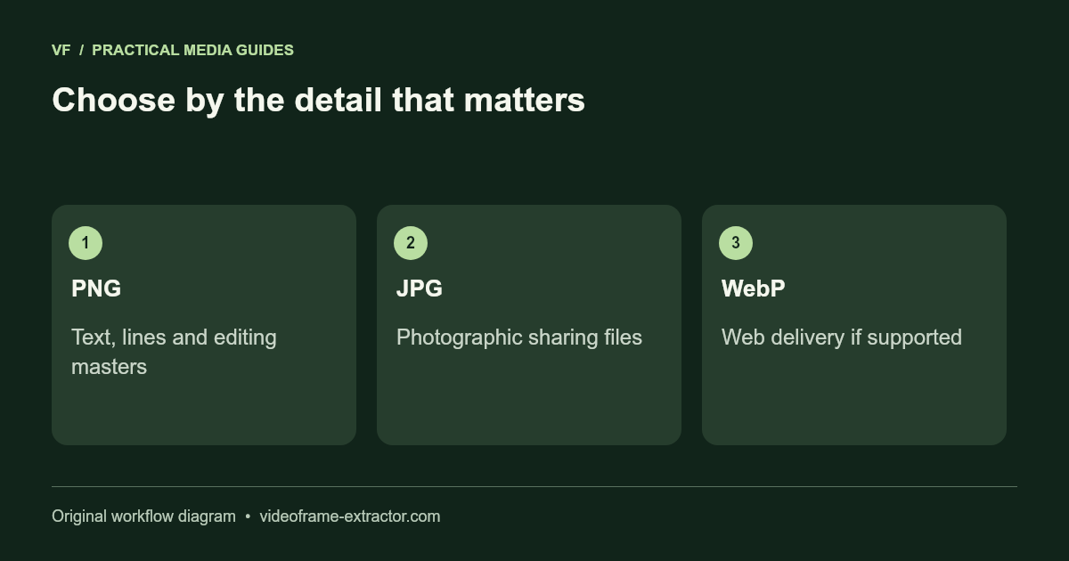1069x561 pixels.
Task: Click the VF breadcrumb label
Action: click(61, 50)
